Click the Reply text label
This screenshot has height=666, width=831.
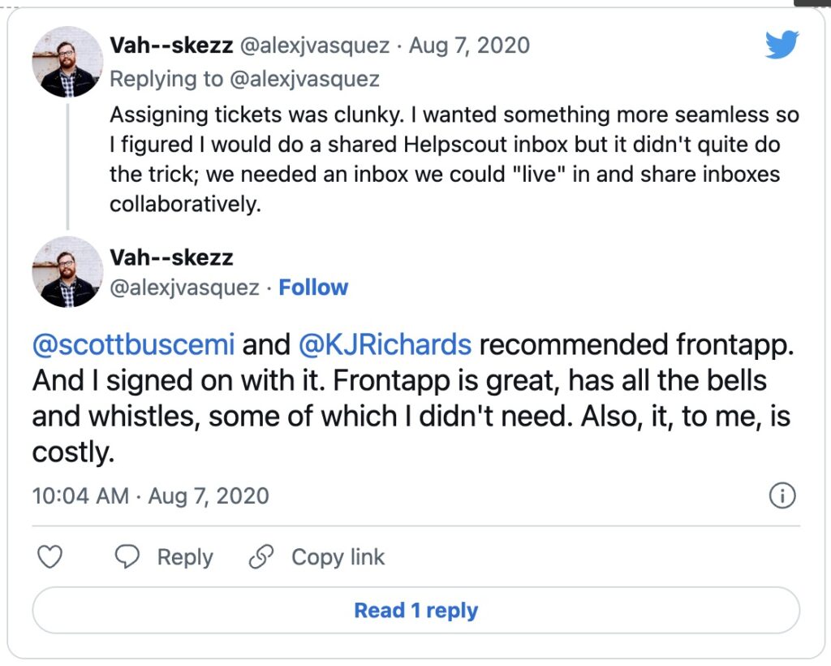185,557
